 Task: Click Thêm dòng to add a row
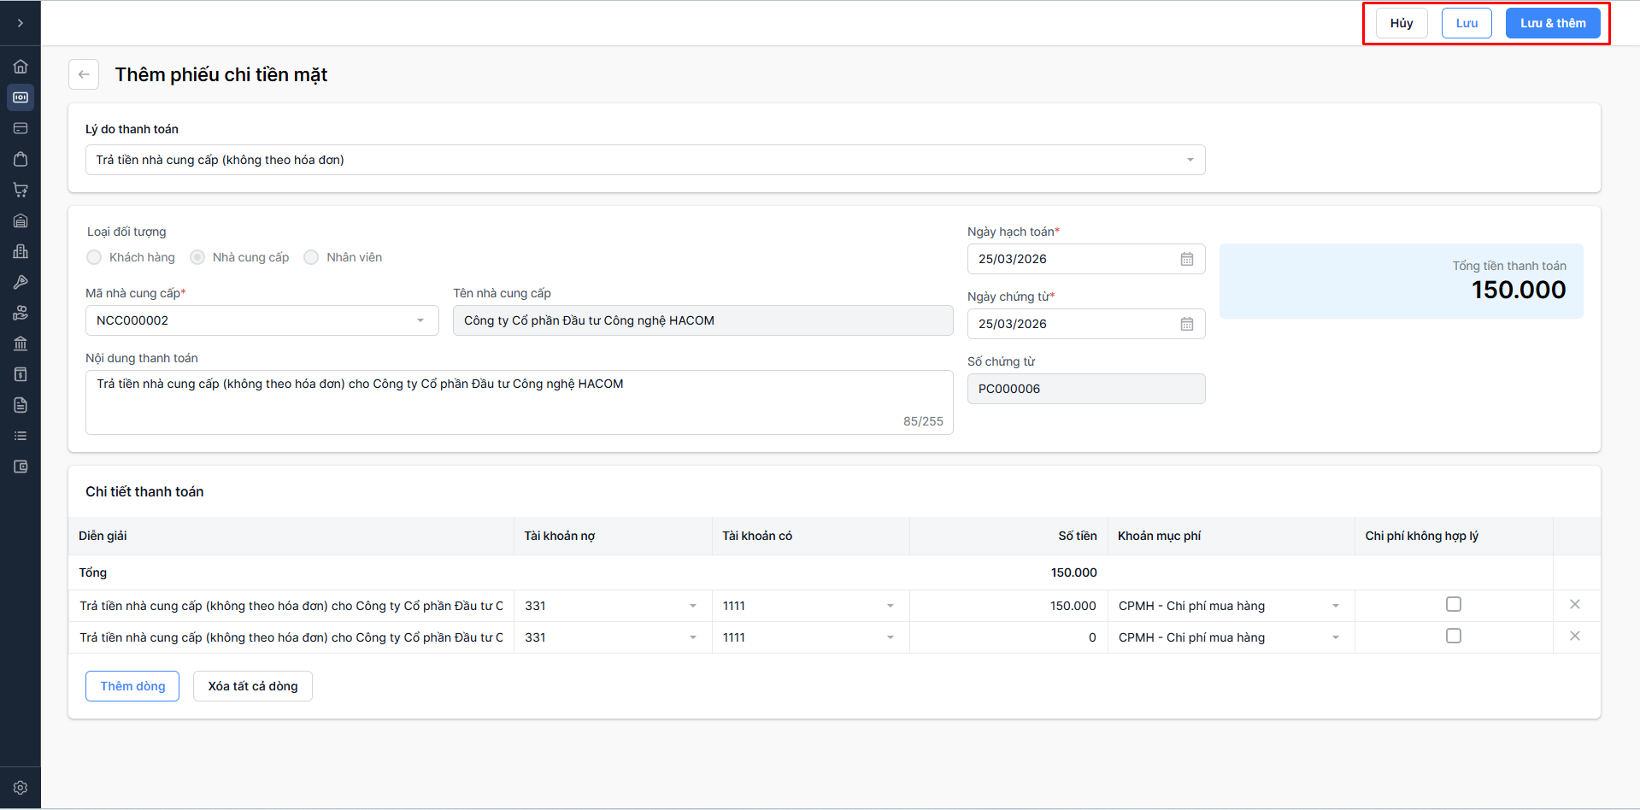(132, 686)
